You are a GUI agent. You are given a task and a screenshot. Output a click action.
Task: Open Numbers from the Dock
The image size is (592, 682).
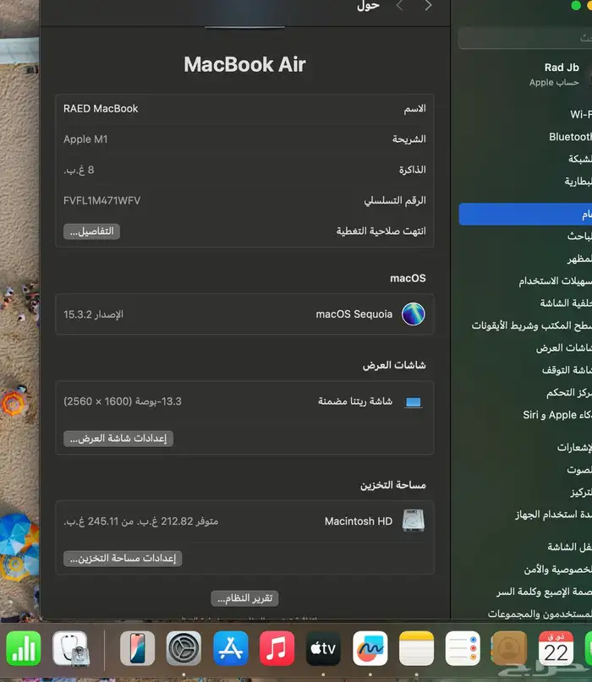point(24,648)
